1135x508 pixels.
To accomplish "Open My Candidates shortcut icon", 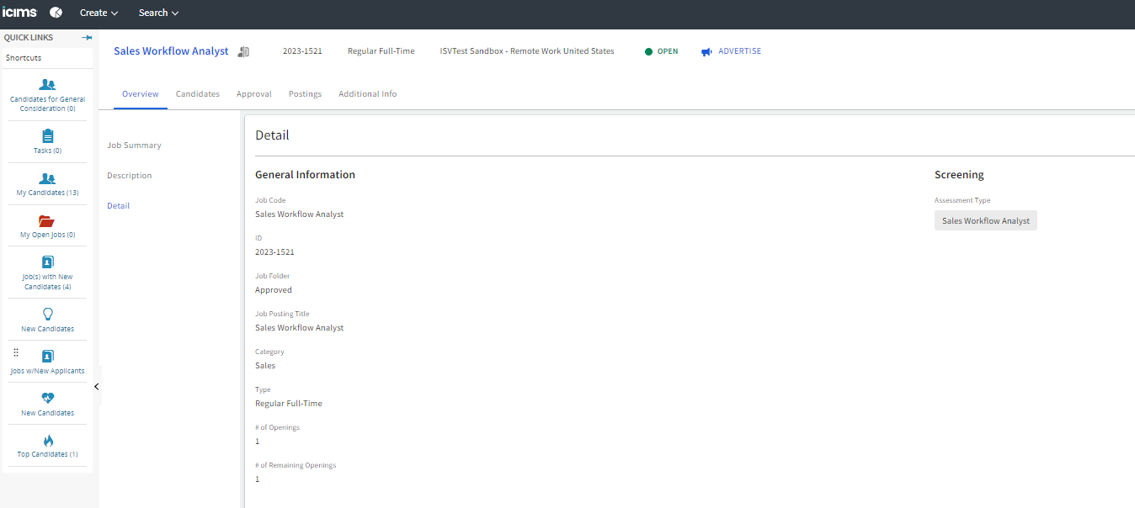I will pos(47,178).
